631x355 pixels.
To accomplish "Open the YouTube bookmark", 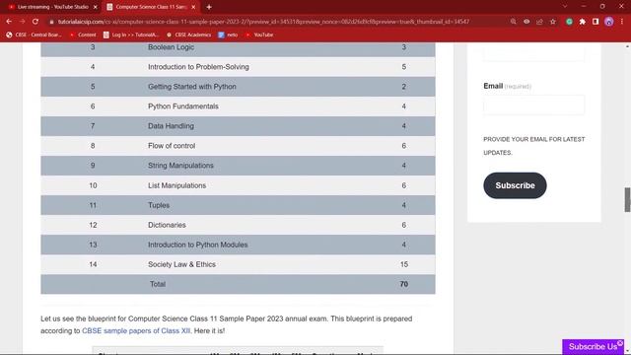I will point(259,35).
